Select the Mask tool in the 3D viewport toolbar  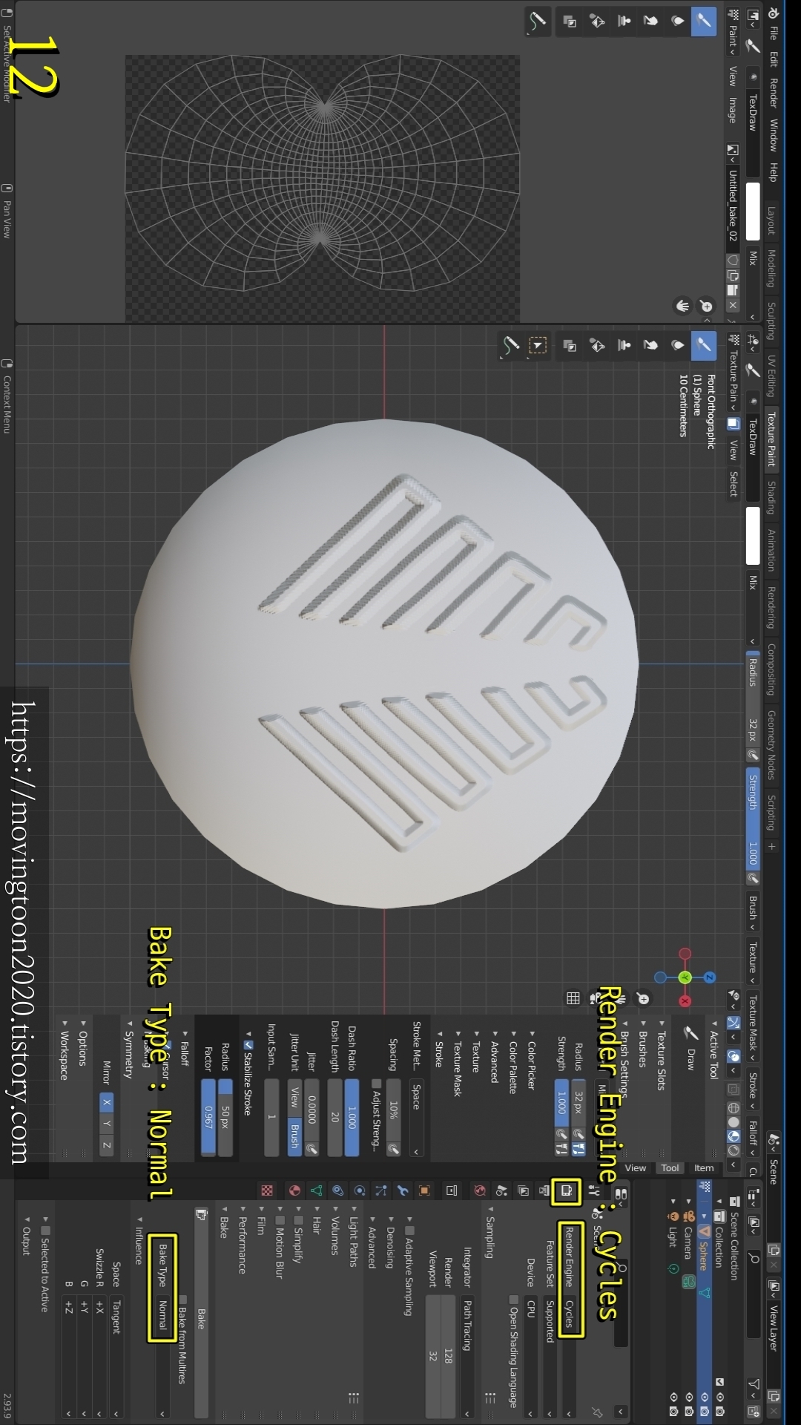pos(570,345)
